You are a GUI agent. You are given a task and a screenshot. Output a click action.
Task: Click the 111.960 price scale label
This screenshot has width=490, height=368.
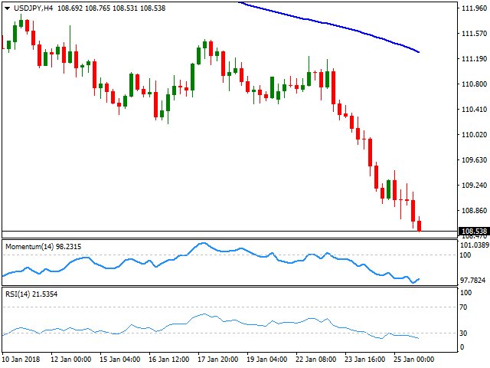pos(474,8)
